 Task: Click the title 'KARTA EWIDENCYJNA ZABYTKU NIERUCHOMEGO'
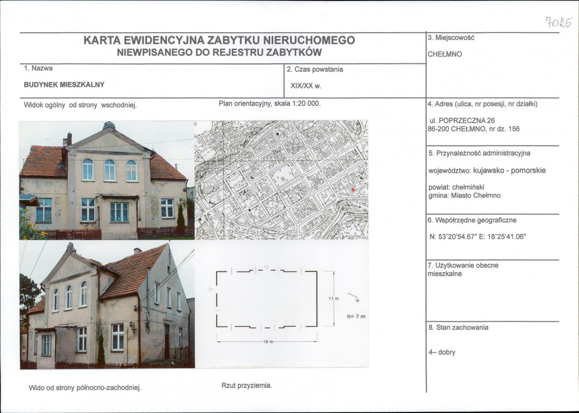[x=219, y=40]
